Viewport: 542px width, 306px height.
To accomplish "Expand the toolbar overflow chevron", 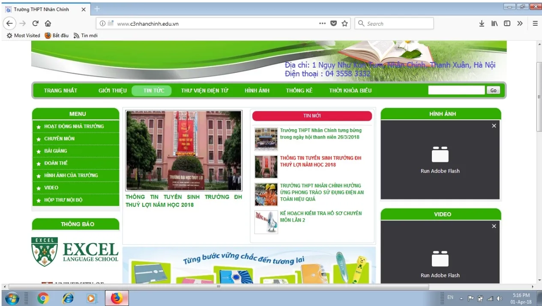I will click(520, 24).
